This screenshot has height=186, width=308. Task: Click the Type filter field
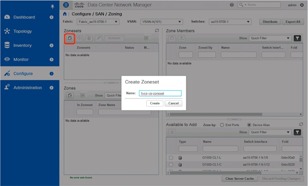pos(188,149)
